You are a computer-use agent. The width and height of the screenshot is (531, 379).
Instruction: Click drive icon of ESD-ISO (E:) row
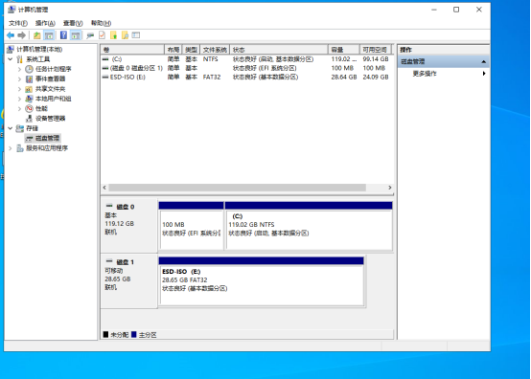point(105,78)
